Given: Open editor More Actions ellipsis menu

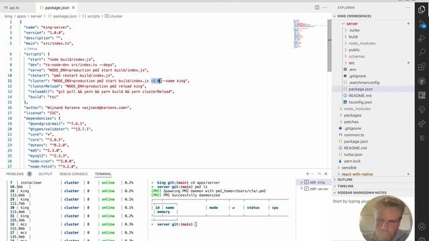Looking at the screenshot, I should [x=324, y=7].
